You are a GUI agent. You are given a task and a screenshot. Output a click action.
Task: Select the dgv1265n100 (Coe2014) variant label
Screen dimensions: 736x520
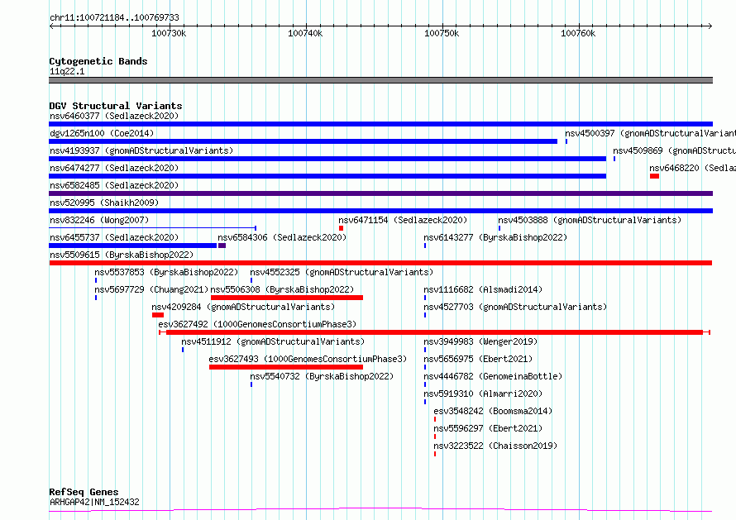click(102, 133)
